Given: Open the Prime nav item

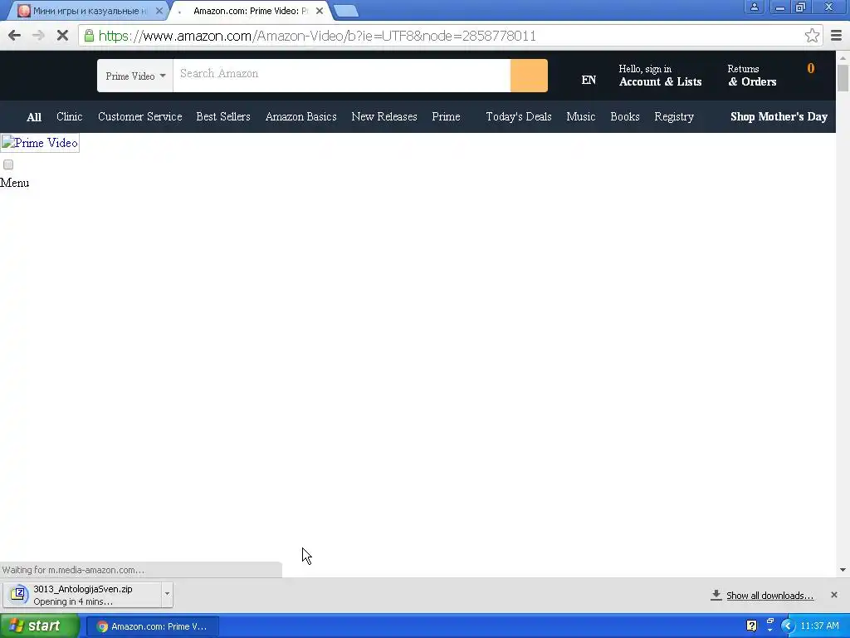Looking at the screenshot, I should click(x=446, y=116).
